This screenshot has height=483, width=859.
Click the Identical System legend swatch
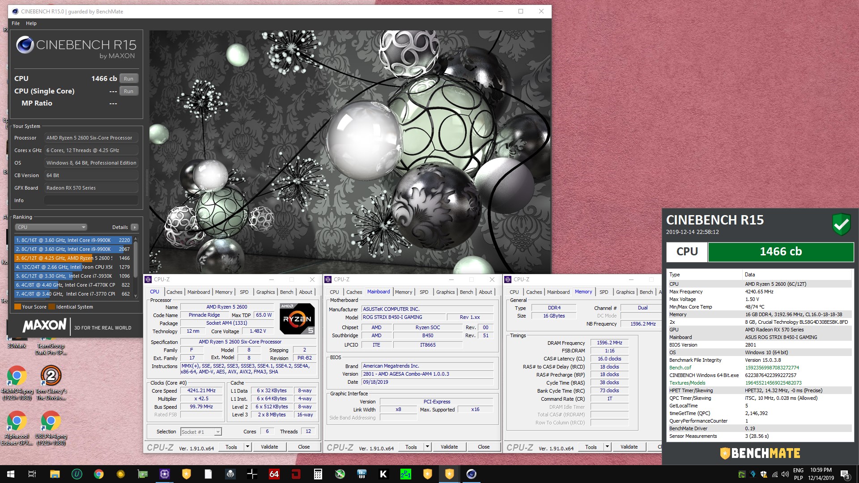pyautogui.click(x=52, y=307)
